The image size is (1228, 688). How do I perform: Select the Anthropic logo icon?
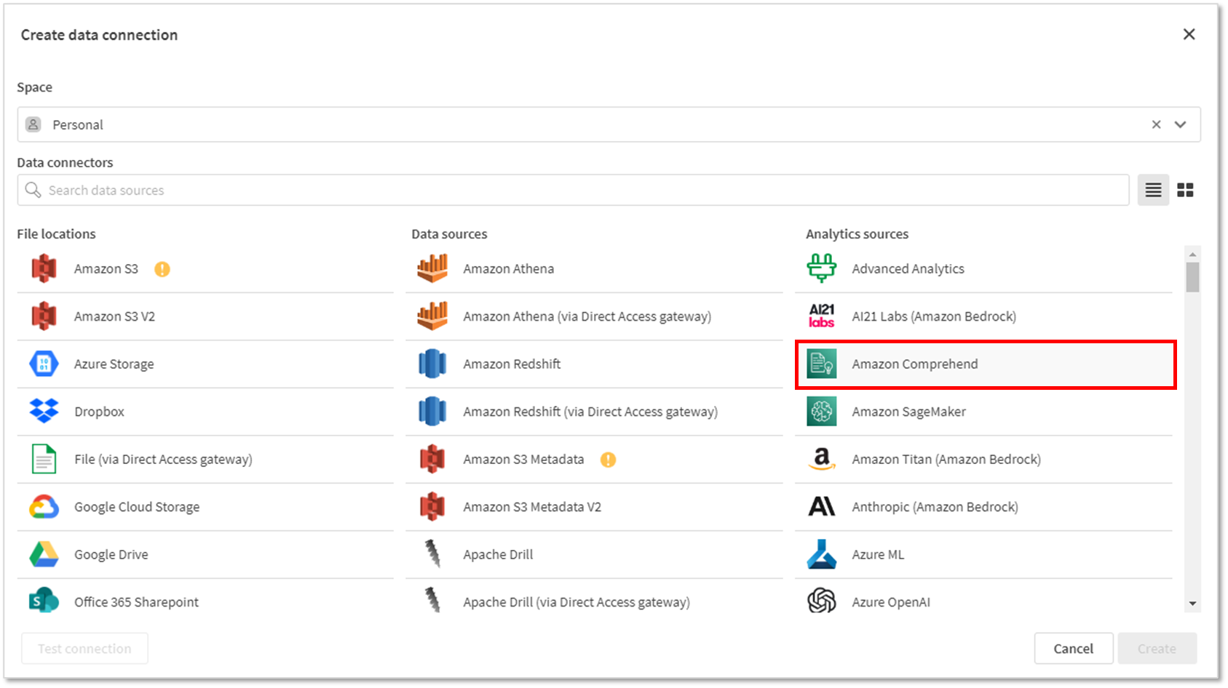tap(822, 507)
